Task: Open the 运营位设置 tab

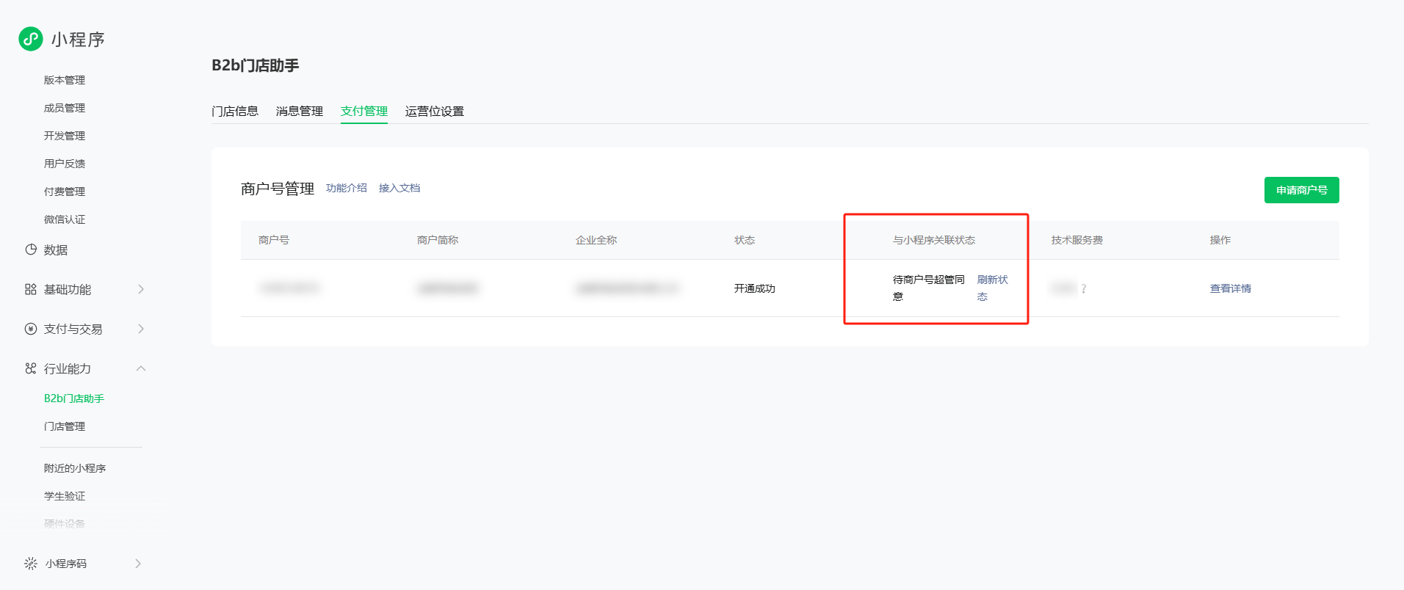Action: tap(435, 111)
